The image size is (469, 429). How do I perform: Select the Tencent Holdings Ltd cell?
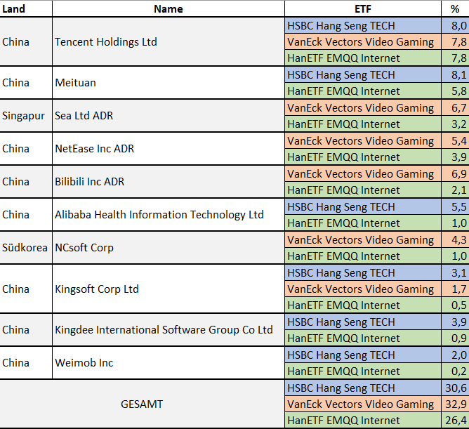(x=106, y=42)
